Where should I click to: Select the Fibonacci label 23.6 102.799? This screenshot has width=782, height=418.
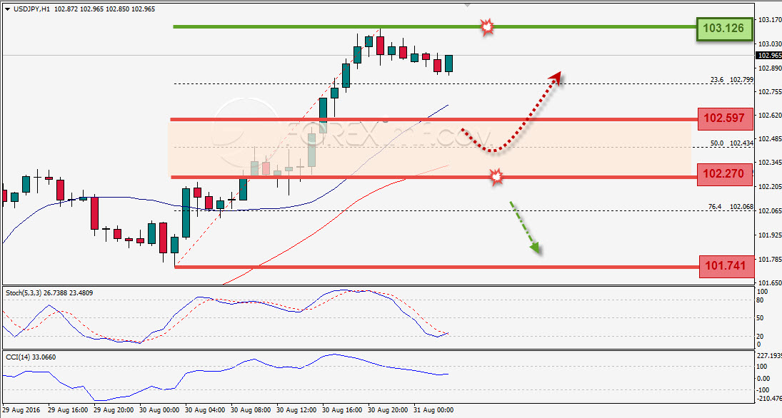coord(731,79)
